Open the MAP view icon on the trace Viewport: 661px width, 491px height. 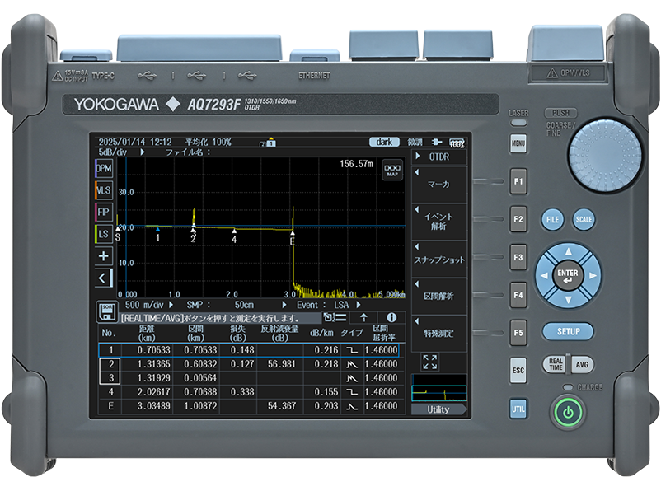click(392, 170)
